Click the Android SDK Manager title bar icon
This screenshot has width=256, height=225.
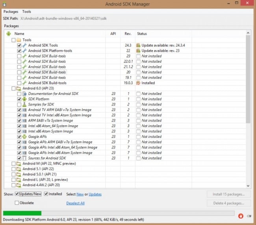click(4, 4)
